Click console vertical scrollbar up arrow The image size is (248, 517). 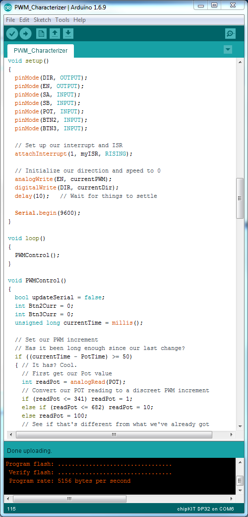click(240, 462)
